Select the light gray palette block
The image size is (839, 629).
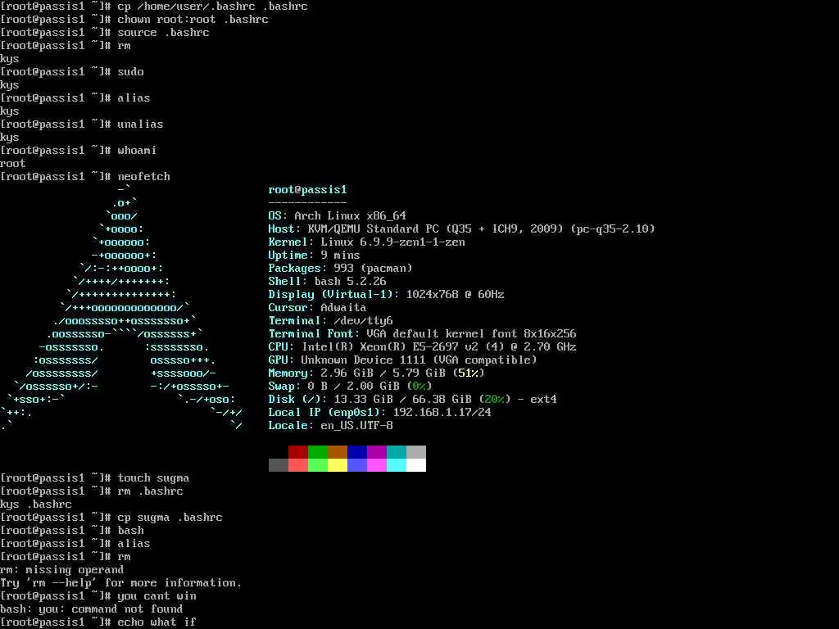point(415,452)
